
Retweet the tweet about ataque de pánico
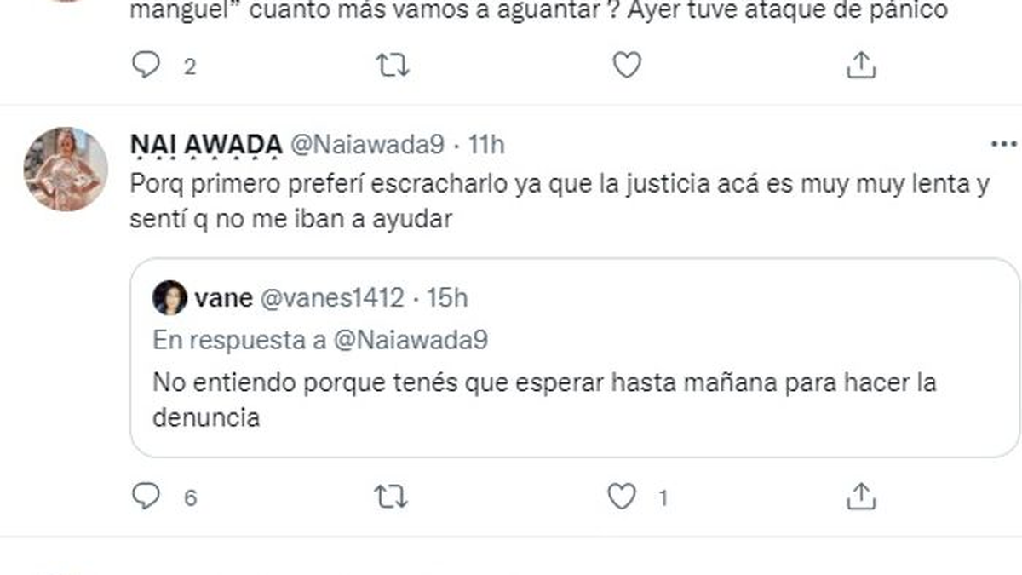[392, 66]
